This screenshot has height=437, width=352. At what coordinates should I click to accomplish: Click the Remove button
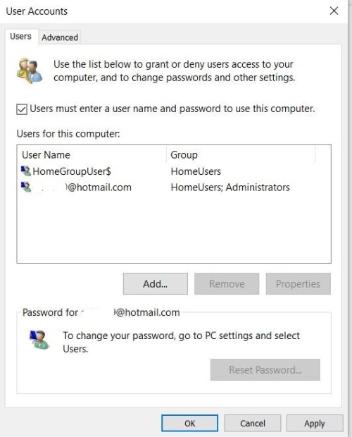pyautogui.click(x=227, y=284)
